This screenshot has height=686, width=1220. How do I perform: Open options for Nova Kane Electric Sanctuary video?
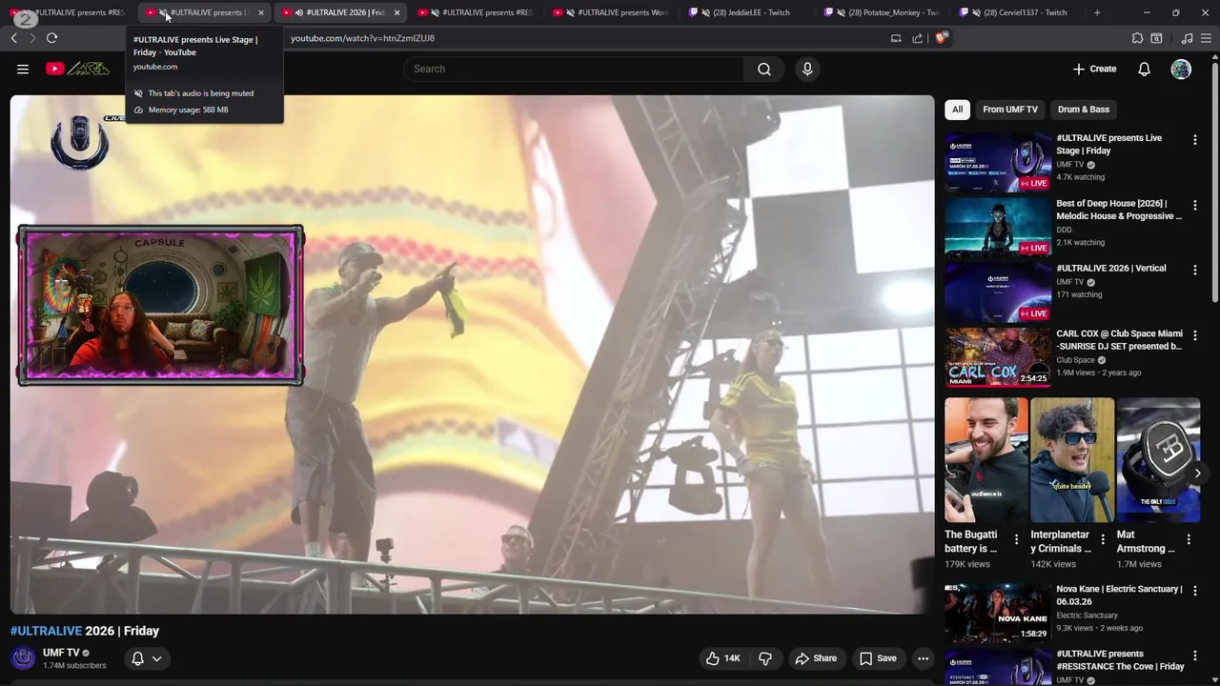(1194, 591)
